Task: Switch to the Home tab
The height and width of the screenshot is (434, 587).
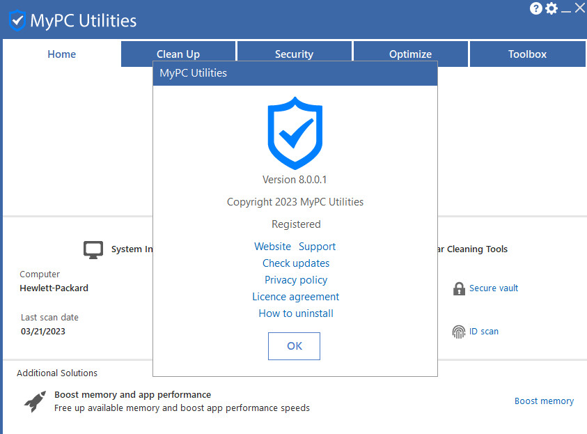Action: tap(62, 54)
